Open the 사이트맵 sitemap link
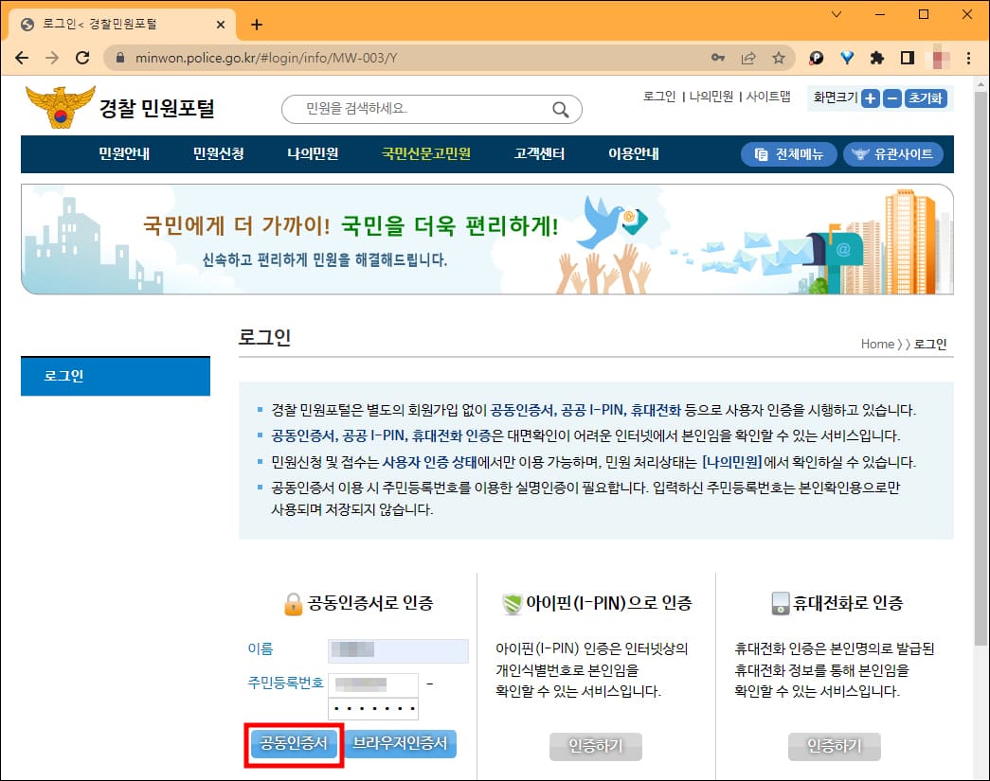The image size is (990, 781). (769, 98)
